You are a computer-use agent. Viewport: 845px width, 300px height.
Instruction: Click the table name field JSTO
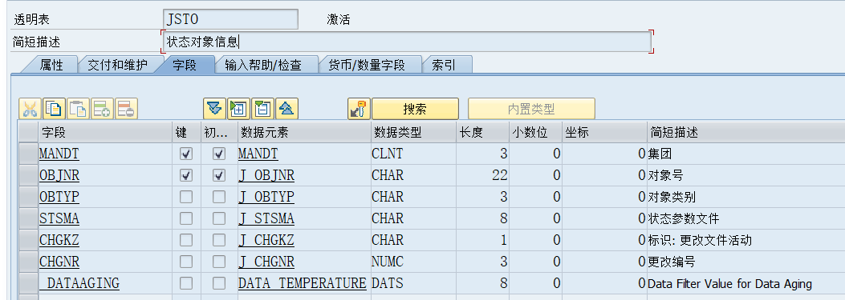230,19
